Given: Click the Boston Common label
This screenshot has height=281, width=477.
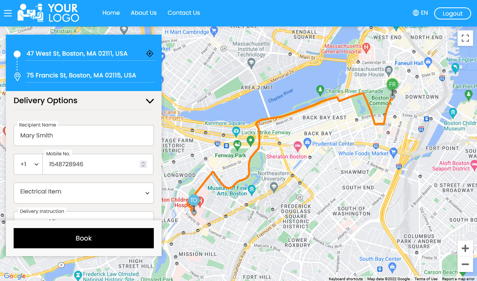Looking at the screenshot, I should [x=380, y=100].
